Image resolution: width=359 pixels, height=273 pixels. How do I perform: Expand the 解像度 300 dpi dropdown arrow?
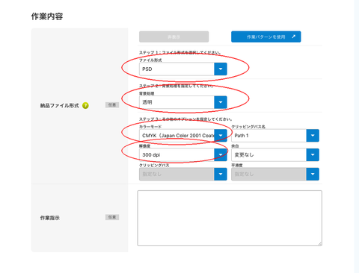(x=221, y=154)
